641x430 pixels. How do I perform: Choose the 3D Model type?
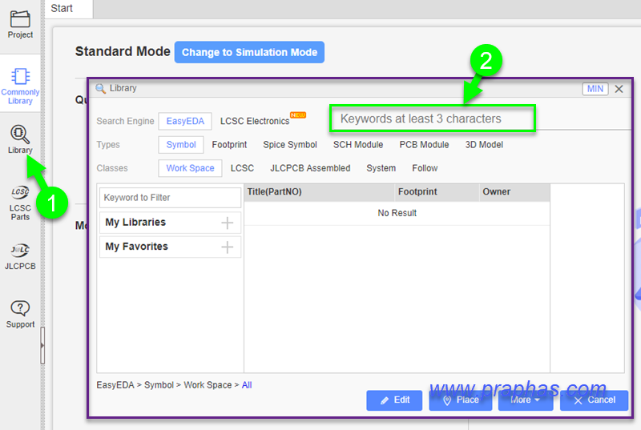(484, 145)
